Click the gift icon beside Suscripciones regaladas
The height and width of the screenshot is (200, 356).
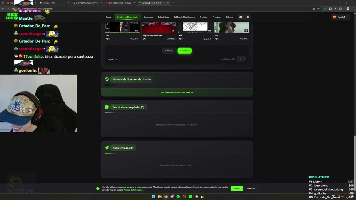coord(107,107)
